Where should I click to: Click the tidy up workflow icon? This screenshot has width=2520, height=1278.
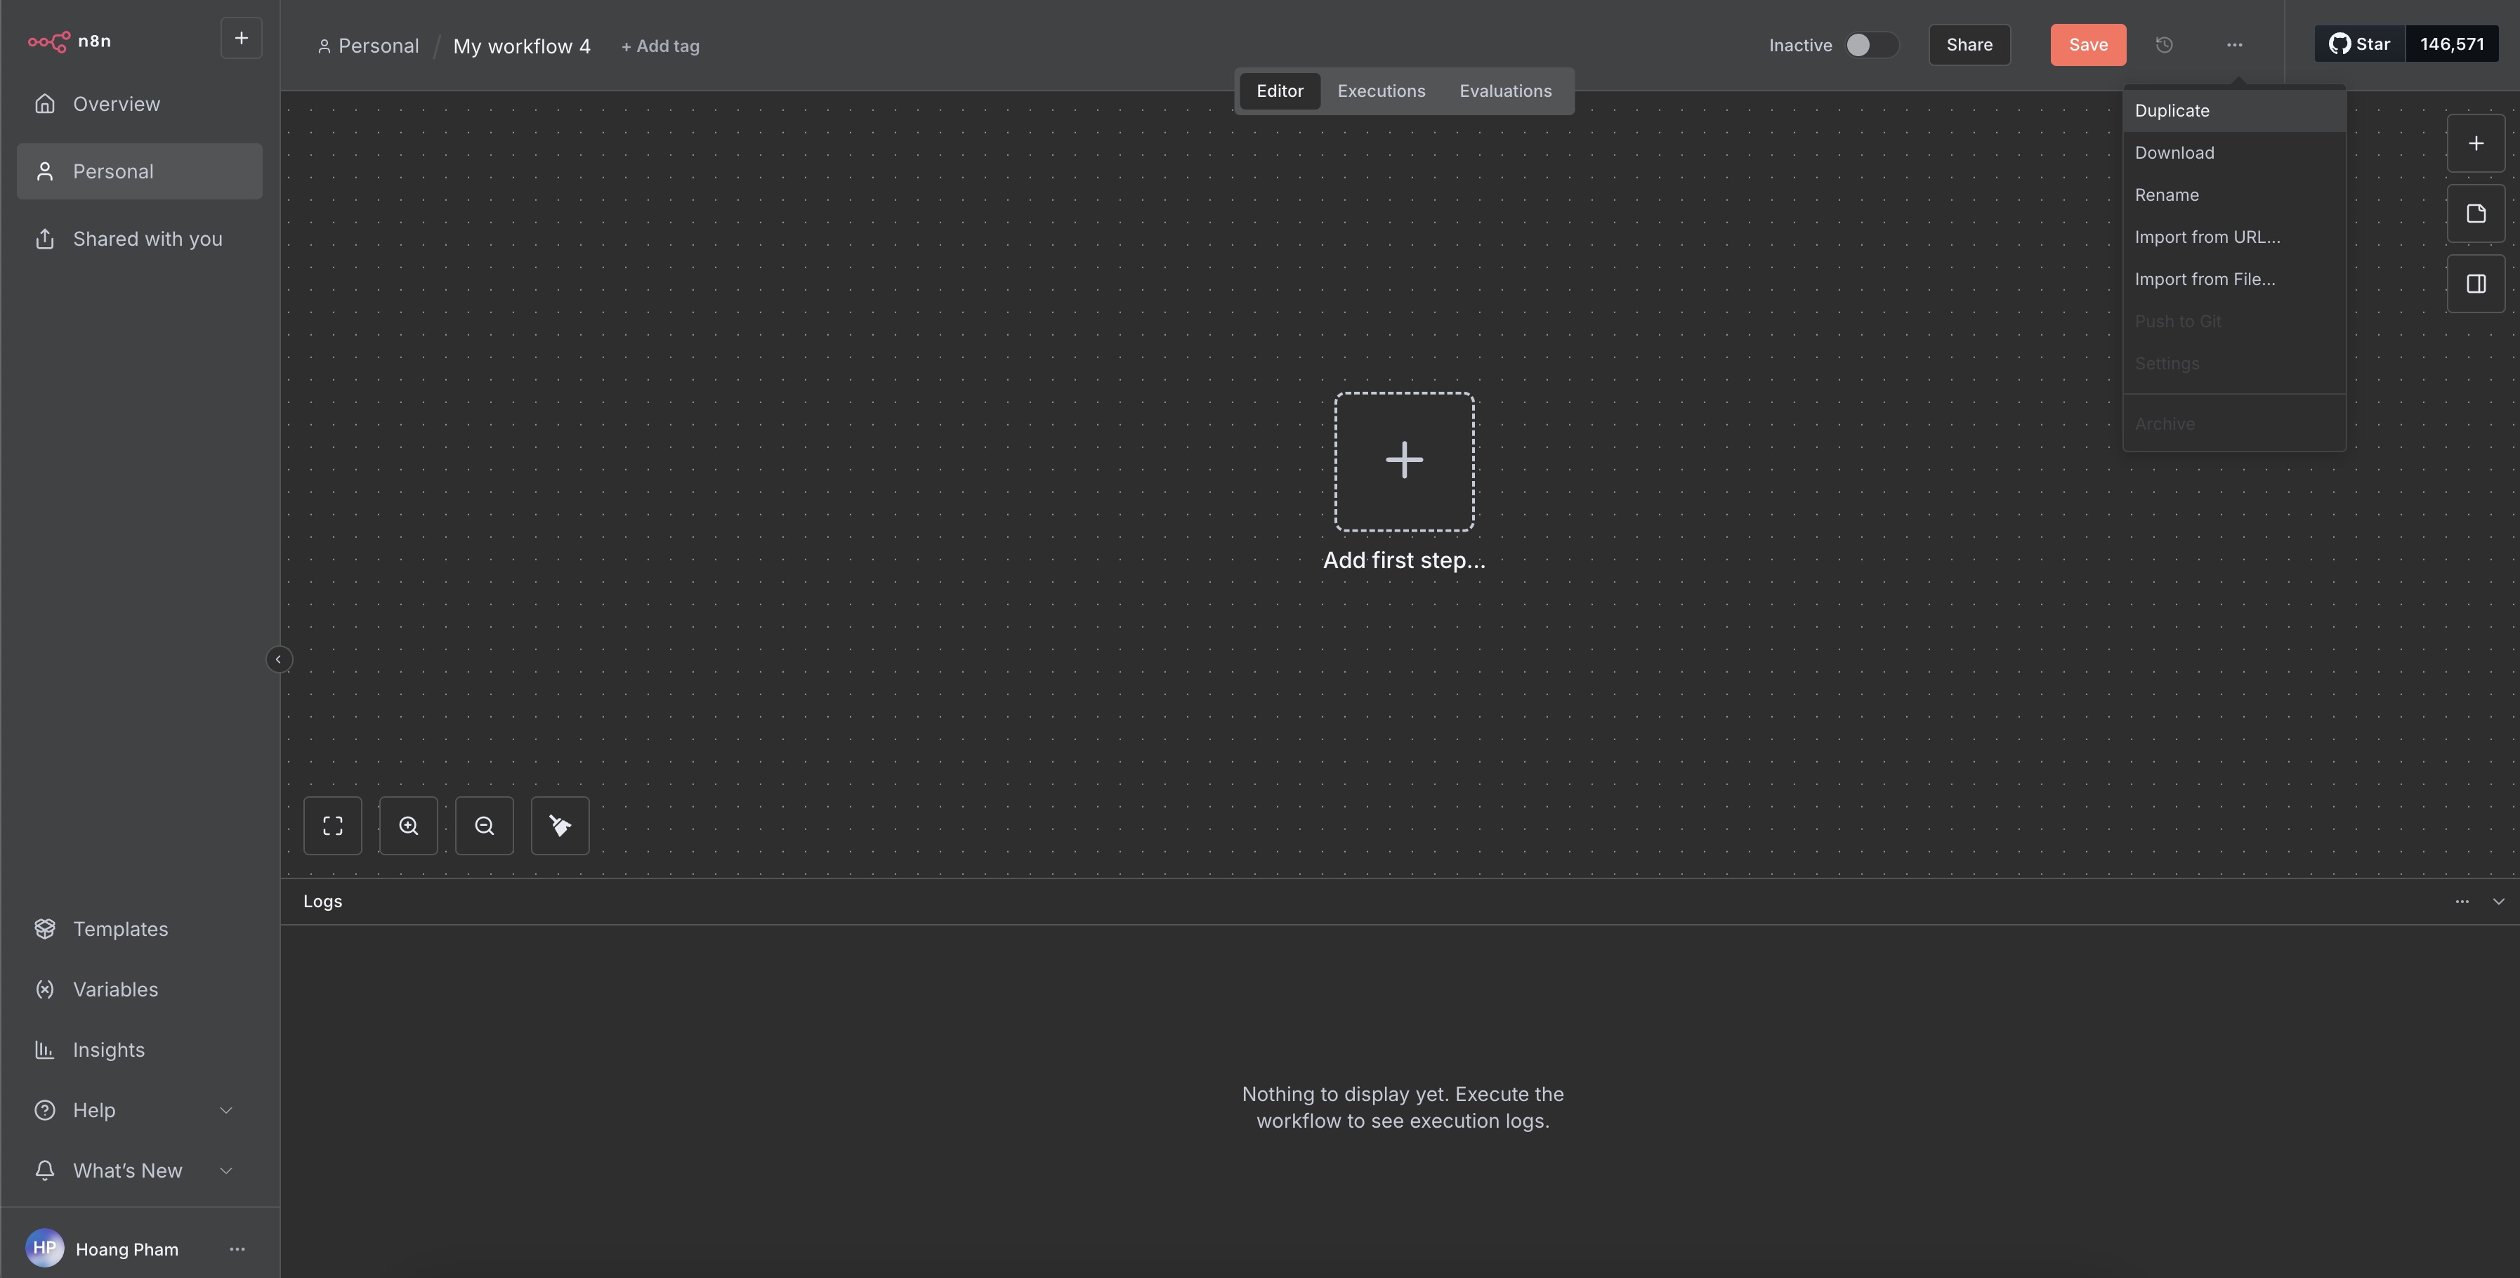click(x=560, y=825)
